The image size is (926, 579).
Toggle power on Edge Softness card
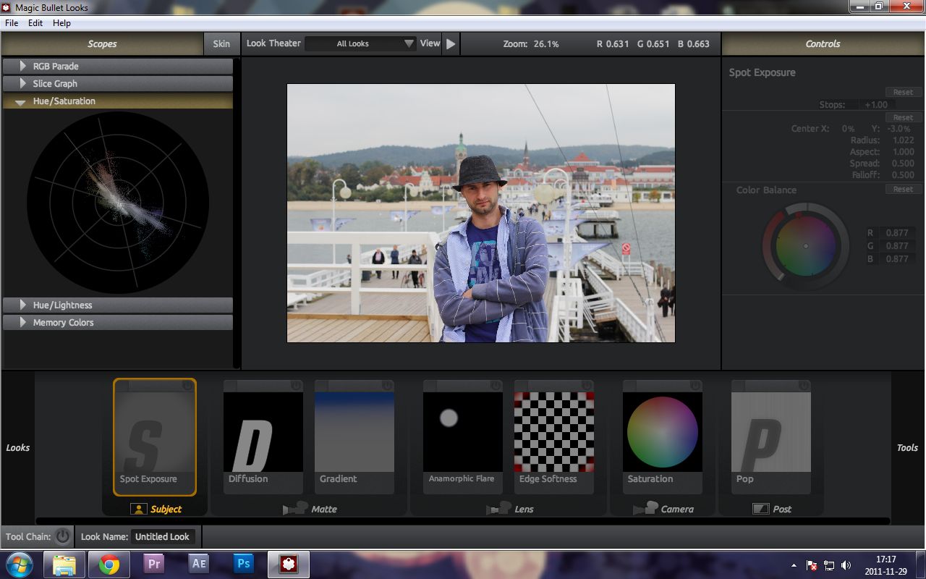587,386
